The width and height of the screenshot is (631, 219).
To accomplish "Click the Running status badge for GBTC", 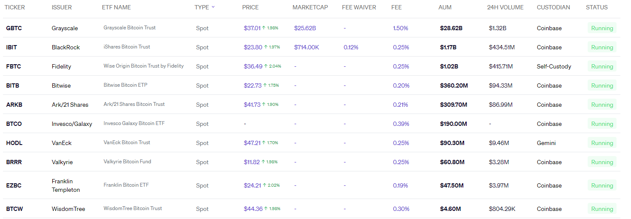I will click(x=602, y=28).
